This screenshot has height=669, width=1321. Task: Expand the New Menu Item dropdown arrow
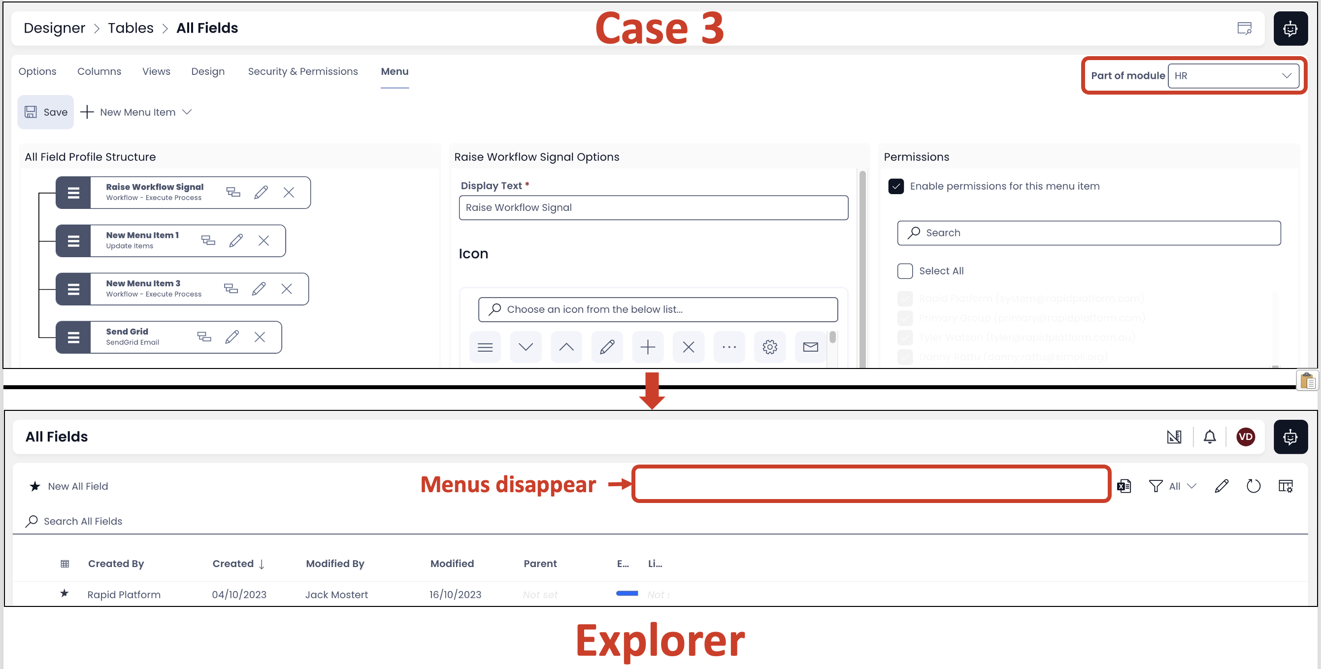(x=189, y=113)
